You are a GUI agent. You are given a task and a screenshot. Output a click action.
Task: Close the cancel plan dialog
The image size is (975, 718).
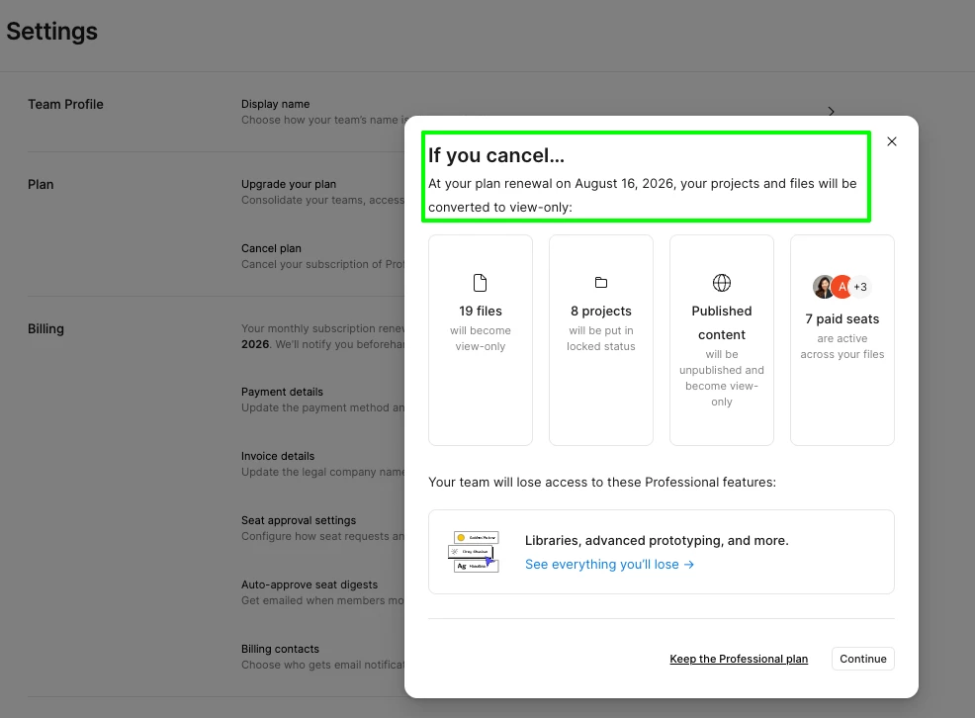point(892,141)
